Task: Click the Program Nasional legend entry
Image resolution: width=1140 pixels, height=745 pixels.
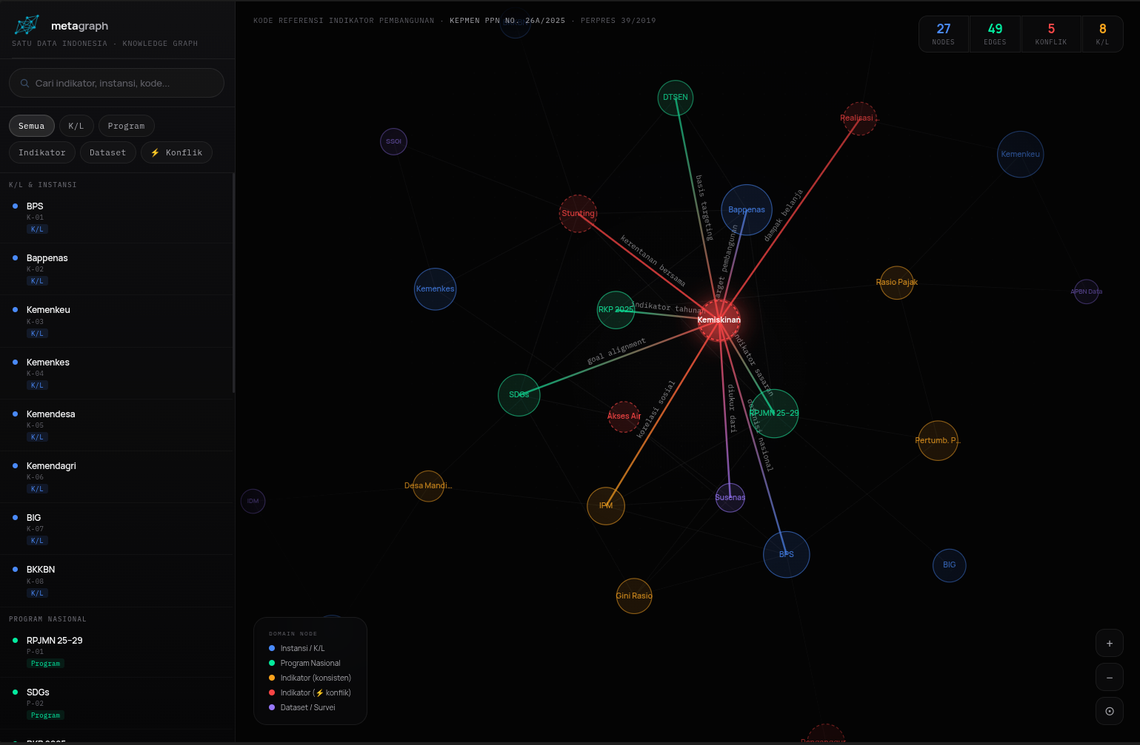Action: (x=304, y=663)
